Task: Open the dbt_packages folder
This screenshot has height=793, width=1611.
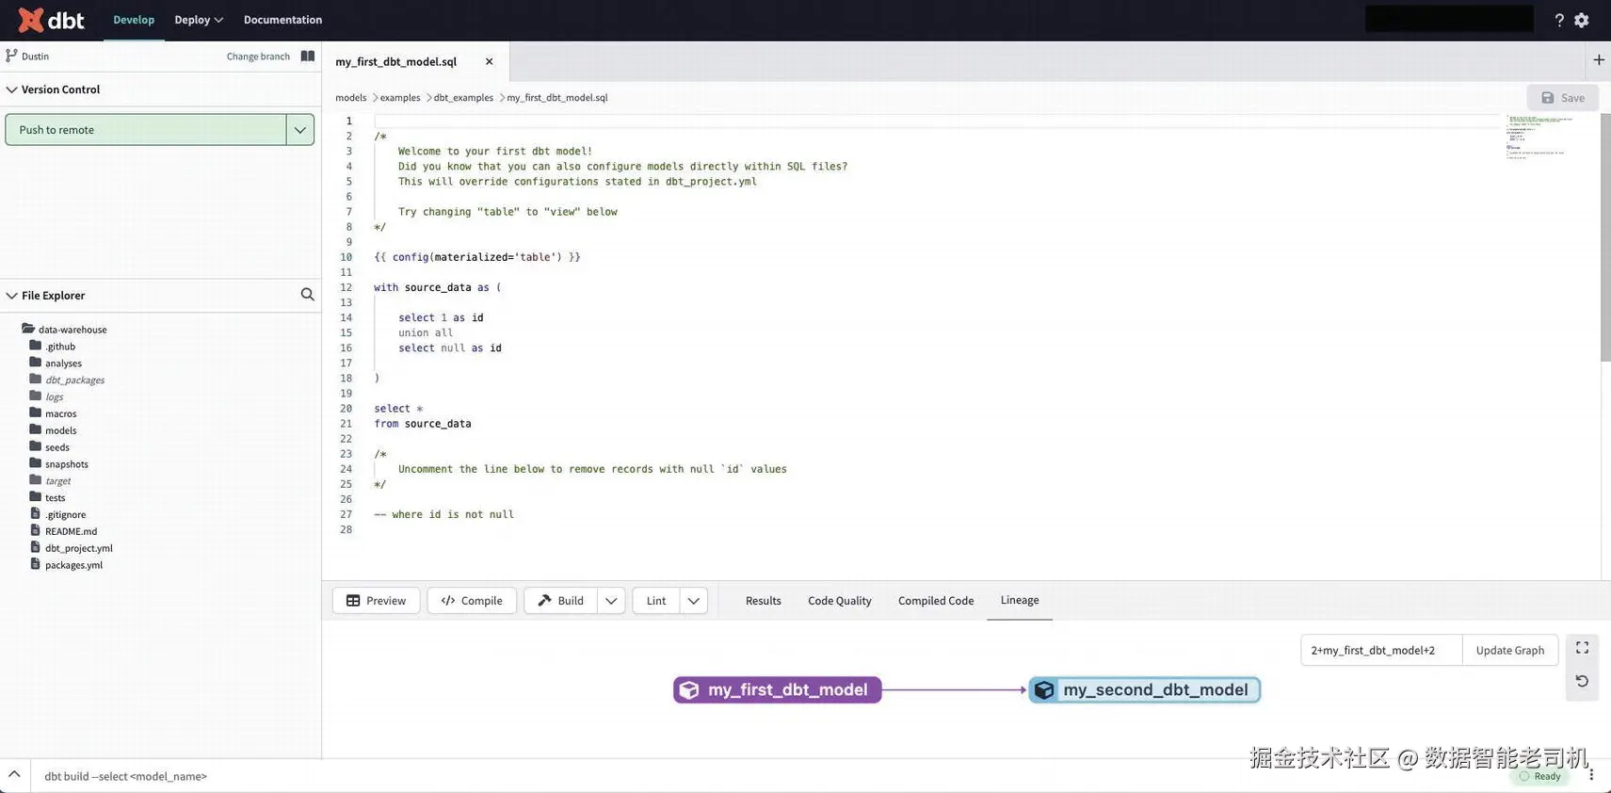Action: pos(74,380)
